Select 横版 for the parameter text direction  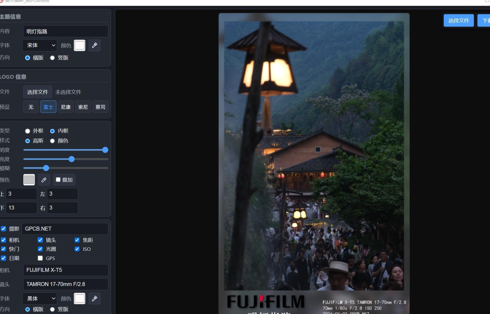(x=28, y=309)
